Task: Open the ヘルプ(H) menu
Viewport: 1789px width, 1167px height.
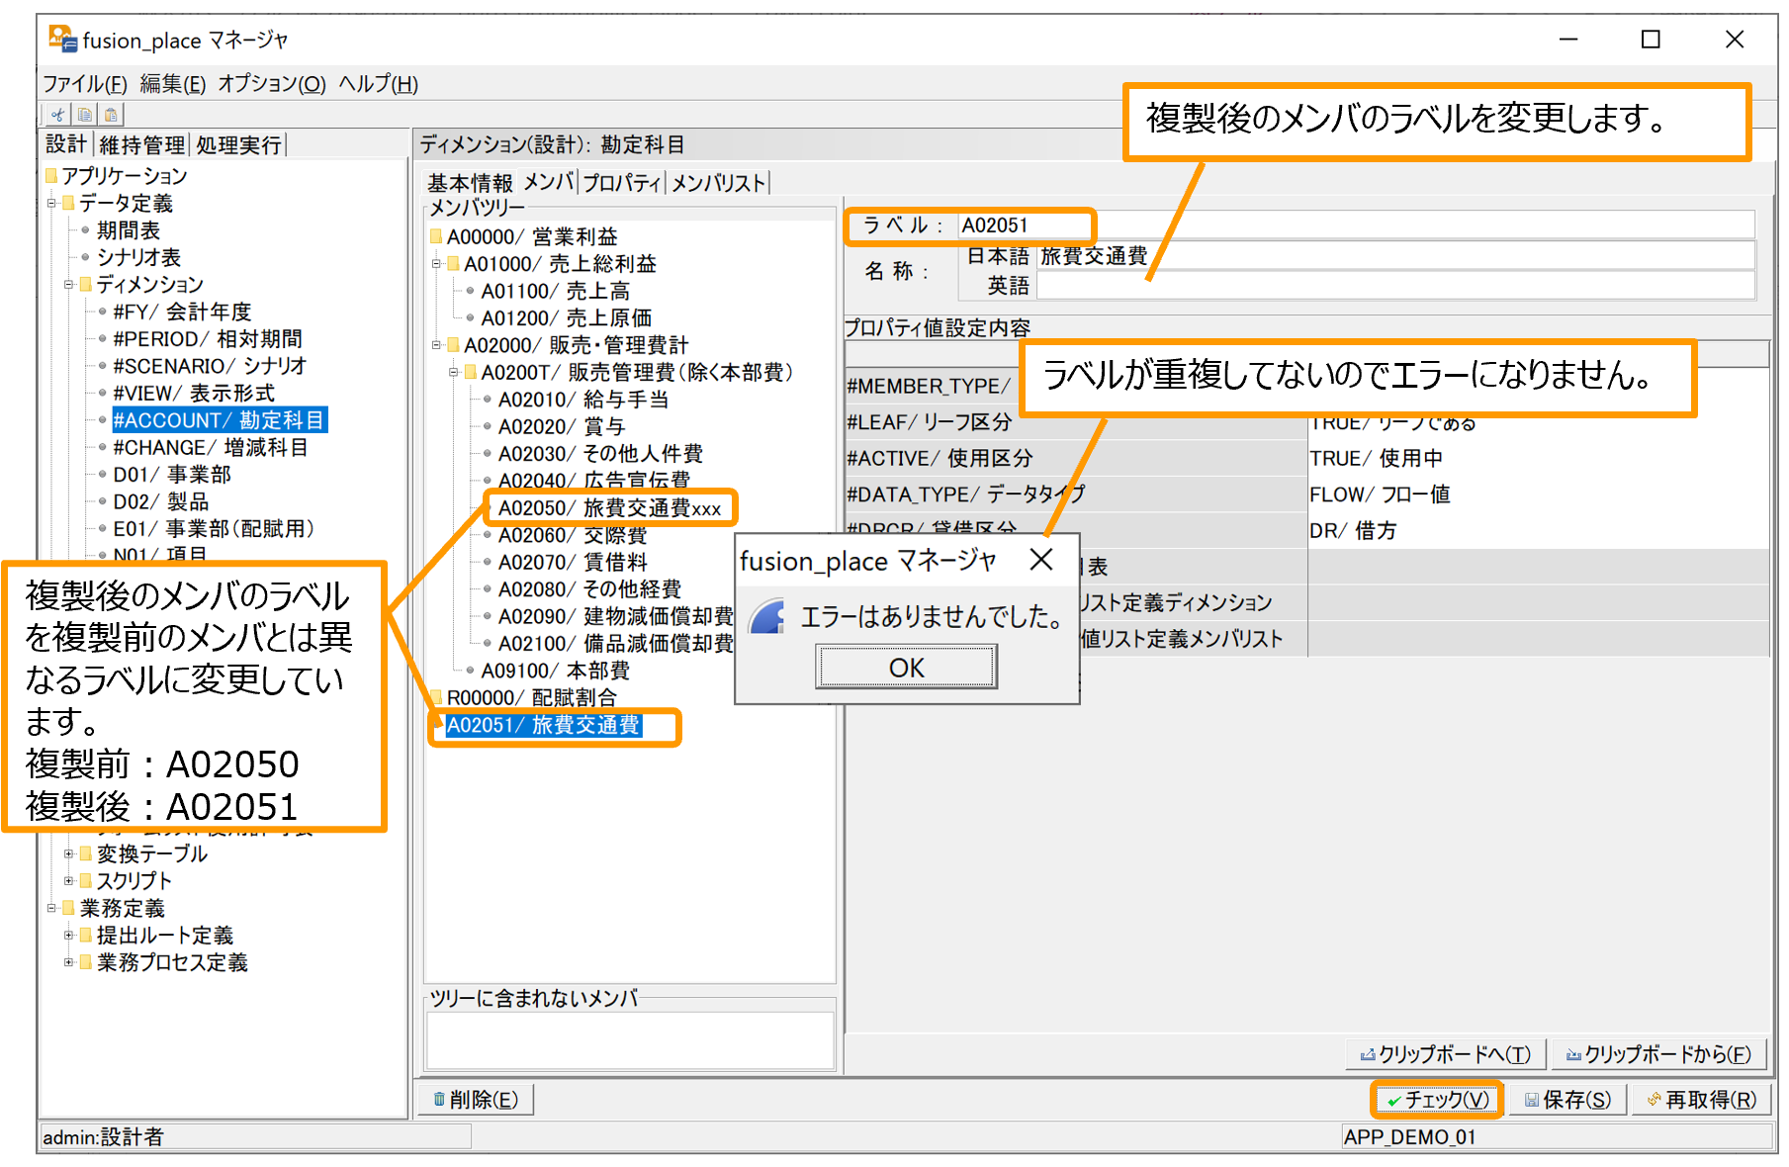Action: [379, 84]
